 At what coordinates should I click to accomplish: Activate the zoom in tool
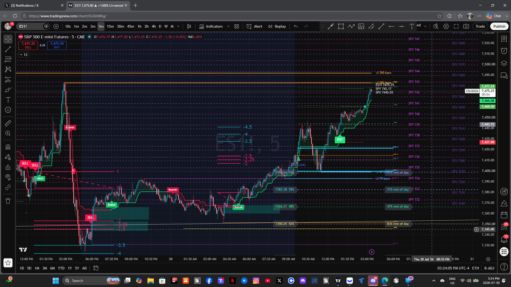pos(8,134)
